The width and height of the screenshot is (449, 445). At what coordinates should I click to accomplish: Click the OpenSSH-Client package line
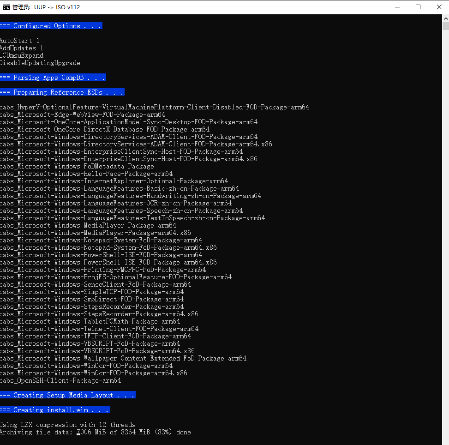pos(60,380)
